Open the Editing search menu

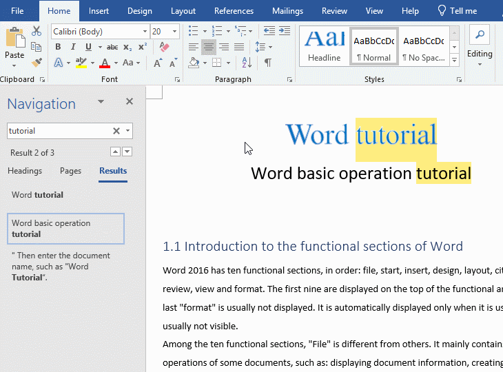480,45
